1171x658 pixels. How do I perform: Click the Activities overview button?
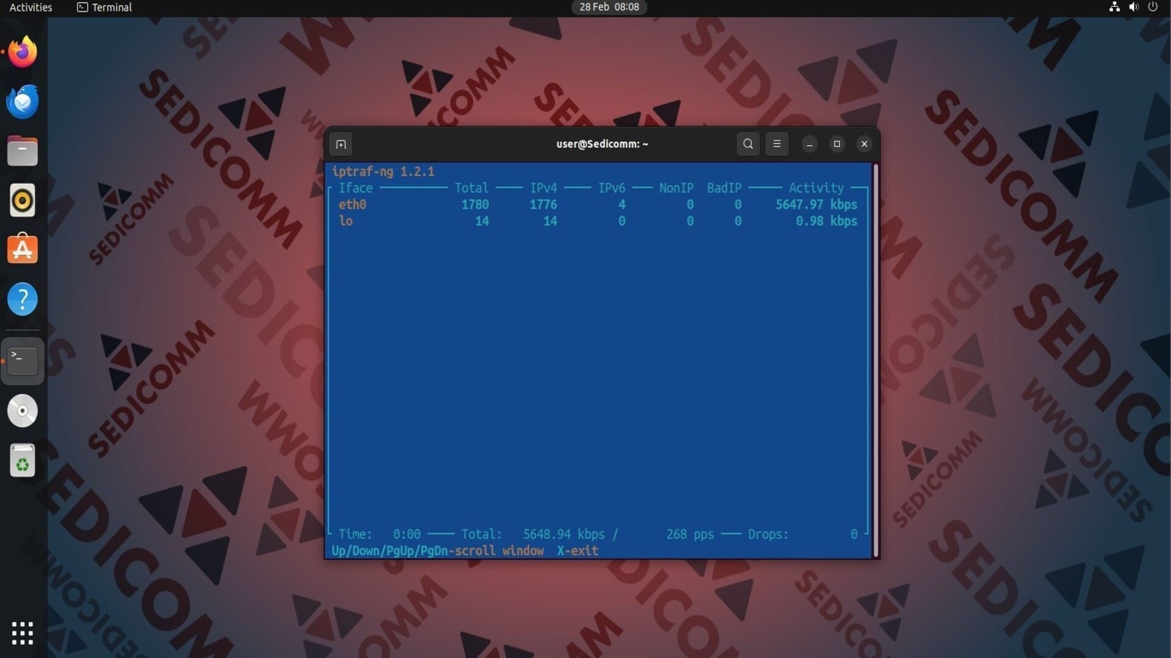[30, 7]
